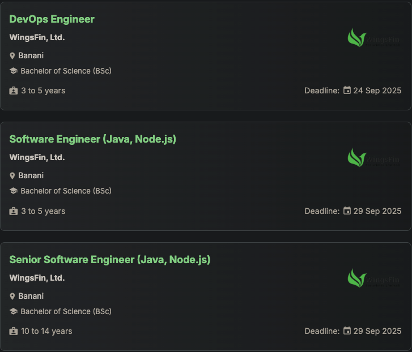This screenshot has height=352, width=412.
Task: Open the Senior Software Engineer (Java, Node.js) listing
Action: click(110, 260)
